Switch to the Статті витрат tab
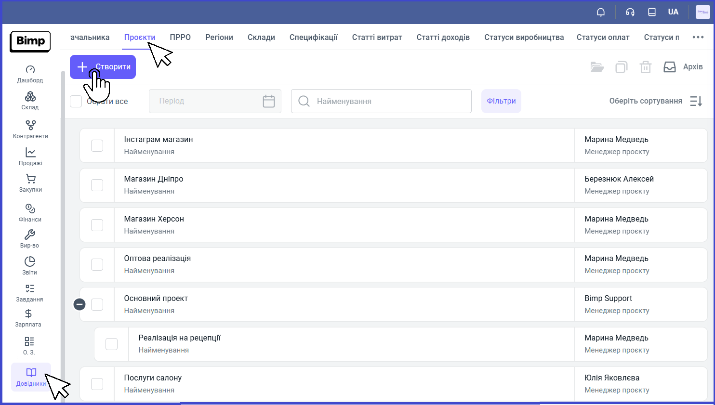Screen dimensions: 715x405 point(377,37)
